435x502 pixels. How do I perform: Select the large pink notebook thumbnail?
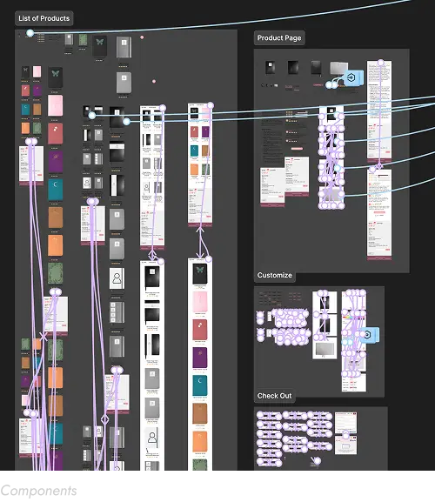(x=56, y=105)
